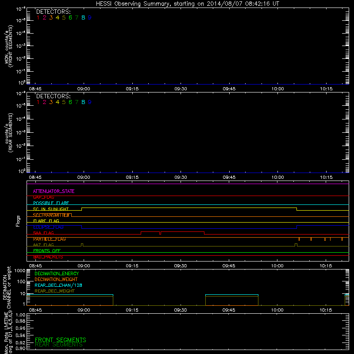Image resolution: width=354 pixels, height=354 pixels.
Task: Click the 0.98 tick label on the livetime axis
Action: click(20, 321)
